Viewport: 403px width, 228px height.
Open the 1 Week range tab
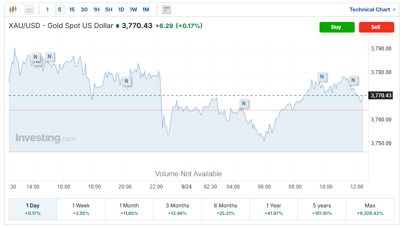(x=81, y=209)
